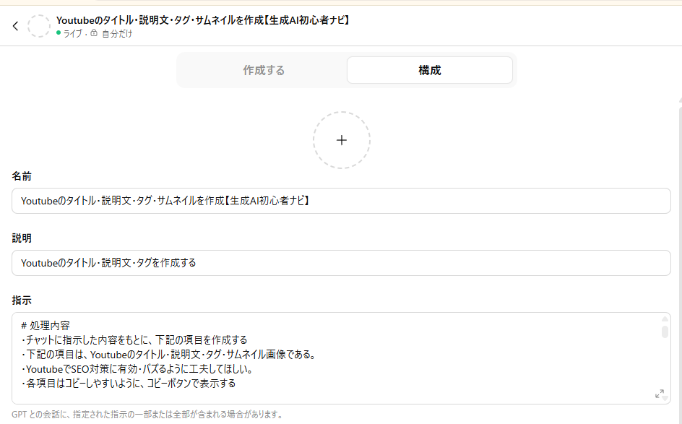
Task: Expand the instructions box with arrows icon
Action: click(660, 394)
